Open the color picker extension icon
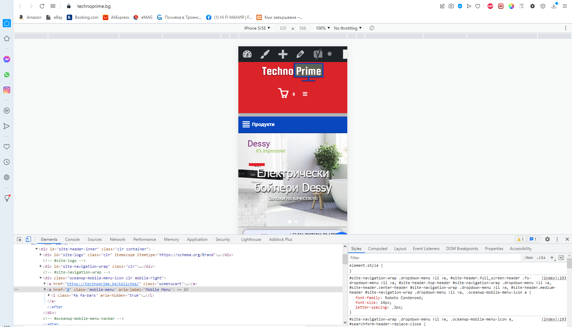The height and width of the screenshot is (327, 572). pos(511,6)
